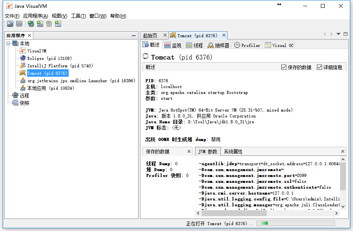
Task: Click the Add Remote Host toolbar icon
Action: (x=31, y=23)
